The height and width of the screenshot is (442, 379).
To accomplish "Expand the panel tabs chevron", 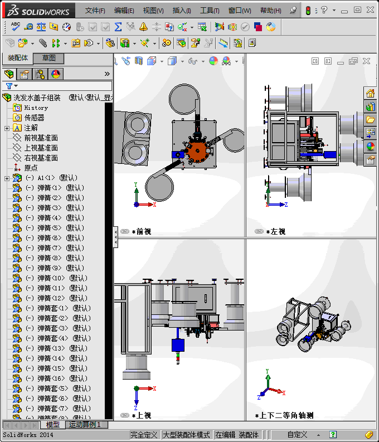I will (x=107, y=74).
